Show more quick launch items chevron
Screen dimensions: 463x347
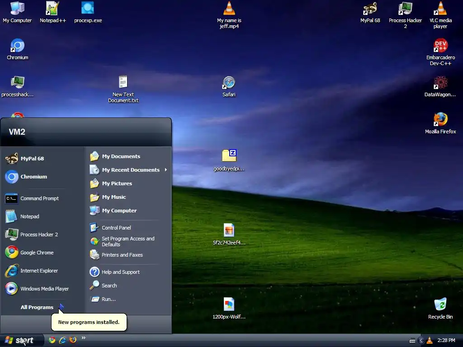point(84,338)
